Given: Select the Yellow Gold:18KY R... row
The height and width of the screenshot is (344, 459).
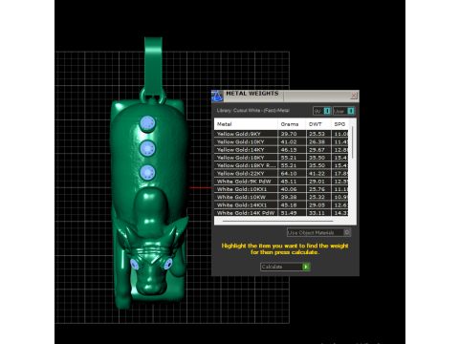Looking at the screenshot, I should click(281, 165).
